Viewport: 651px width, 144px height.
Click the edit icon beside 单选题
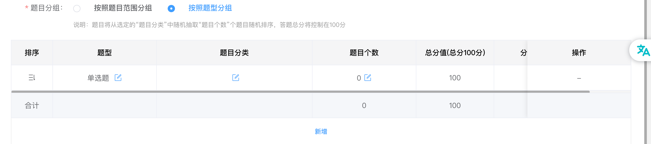[118, 78]
